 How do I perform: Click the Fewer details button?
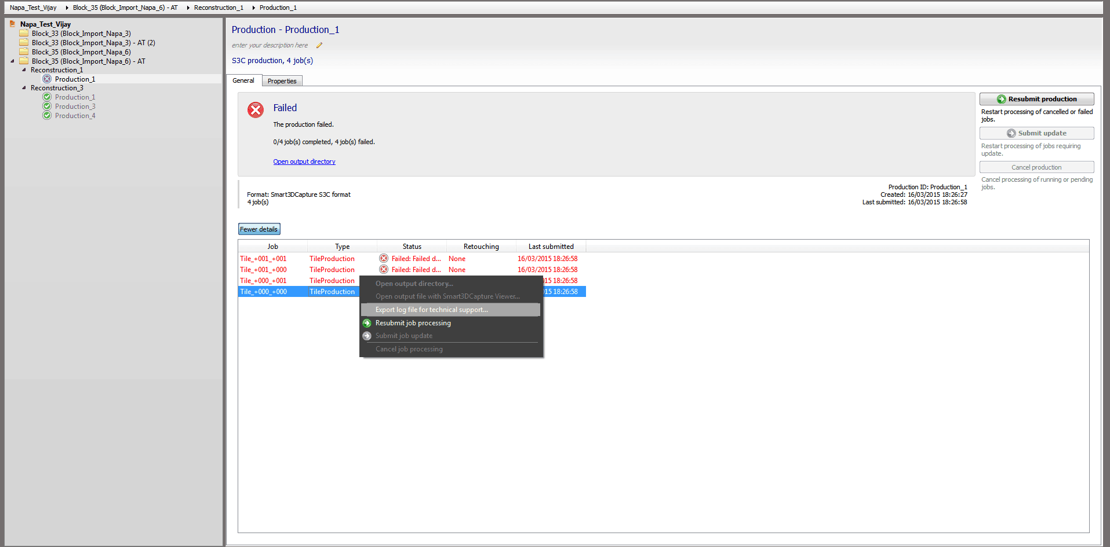[259, 229]
